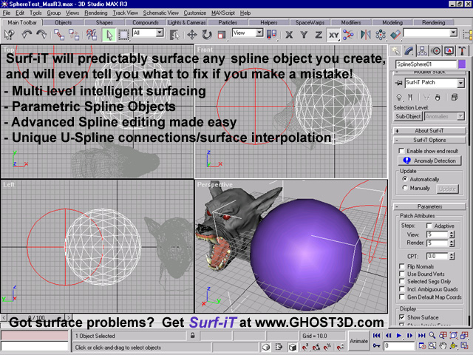Restrict transform to Z axis
Viewport: 473px width, 355px height.
pyautogui.click(x=319, y=35)
